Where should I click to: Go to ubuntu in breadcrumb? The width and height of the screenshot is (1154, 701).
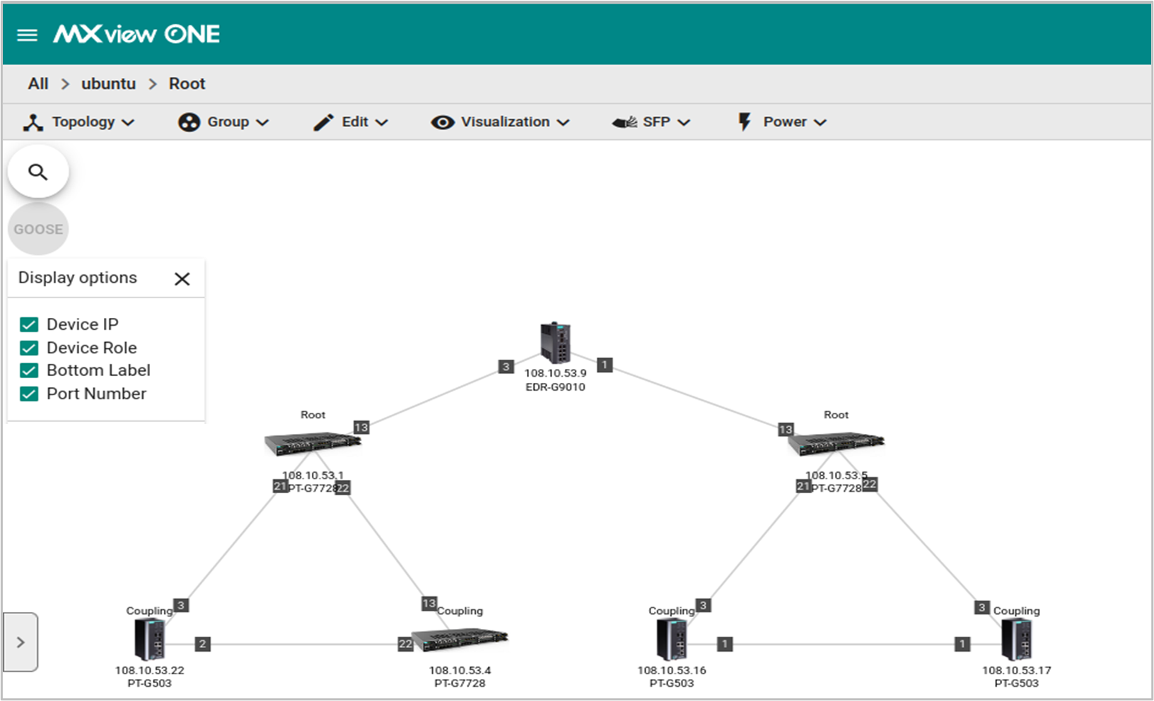[x=108, y=83]
